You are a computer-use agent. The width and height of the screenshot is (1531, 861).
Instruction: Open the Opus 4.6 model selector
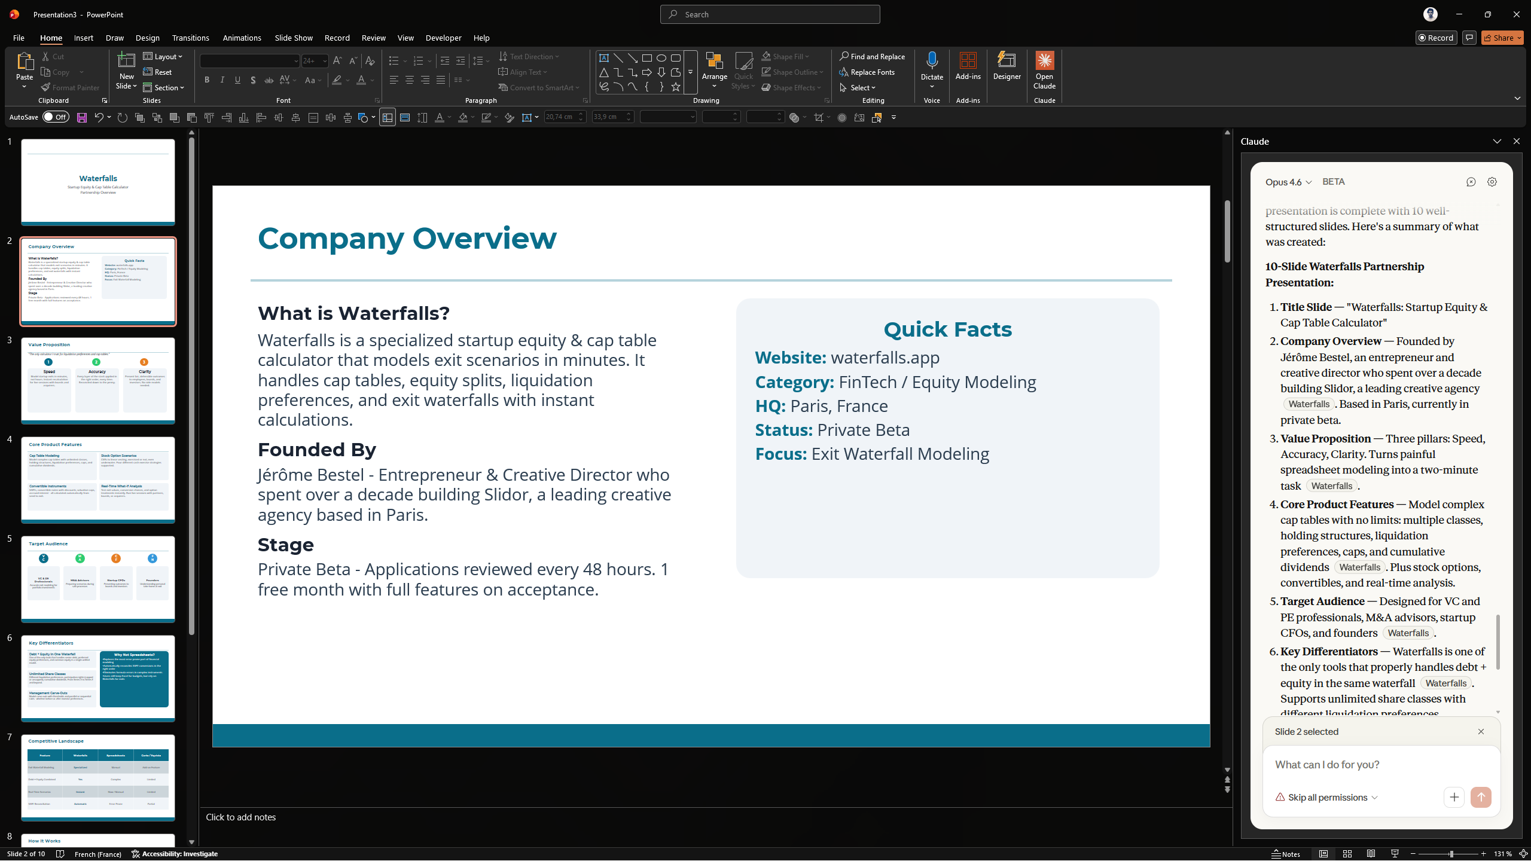click(x=1288, y=182)
